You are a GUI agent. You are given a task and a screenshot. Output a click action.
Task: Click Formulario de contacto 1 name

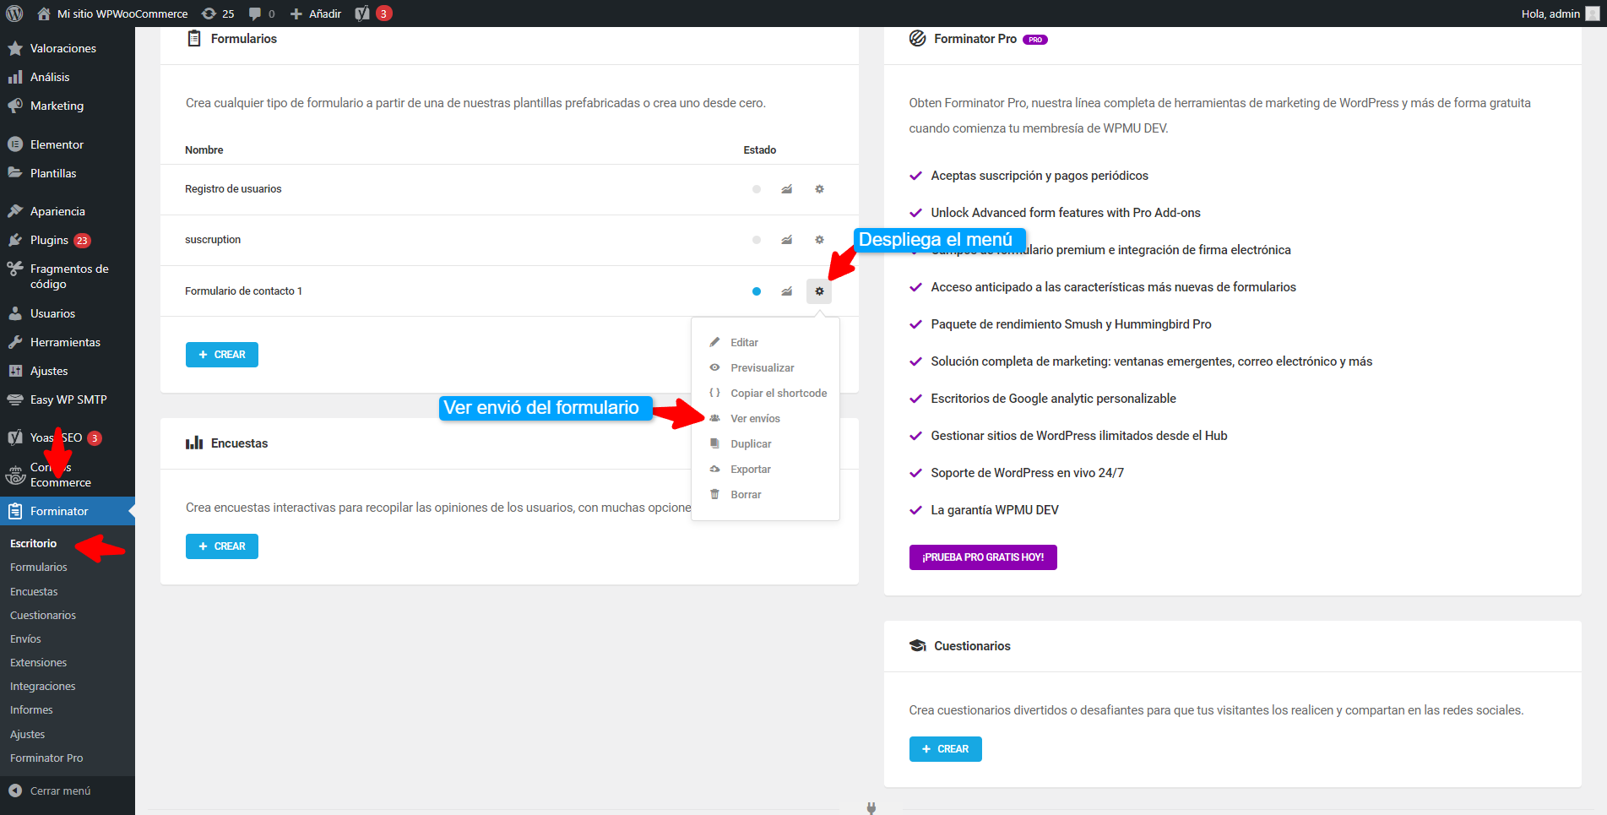243,291
